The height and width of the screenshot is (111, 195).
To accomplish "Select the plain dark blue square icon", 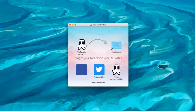I will coord(81,70).
